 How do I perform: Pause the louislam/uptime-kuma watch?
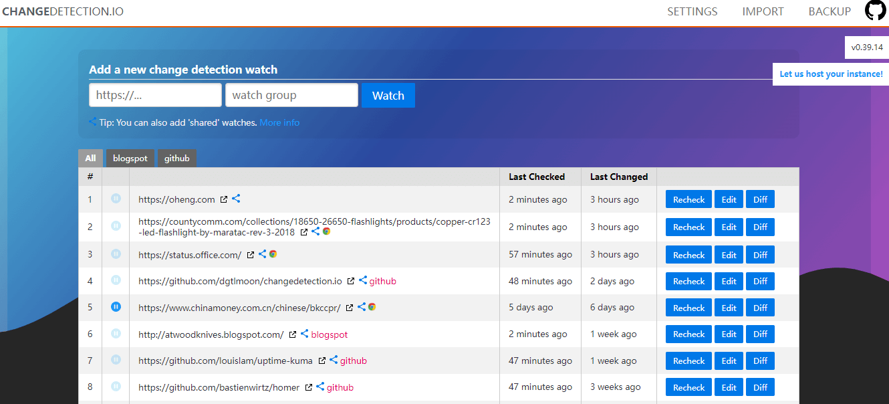[116, 360]
